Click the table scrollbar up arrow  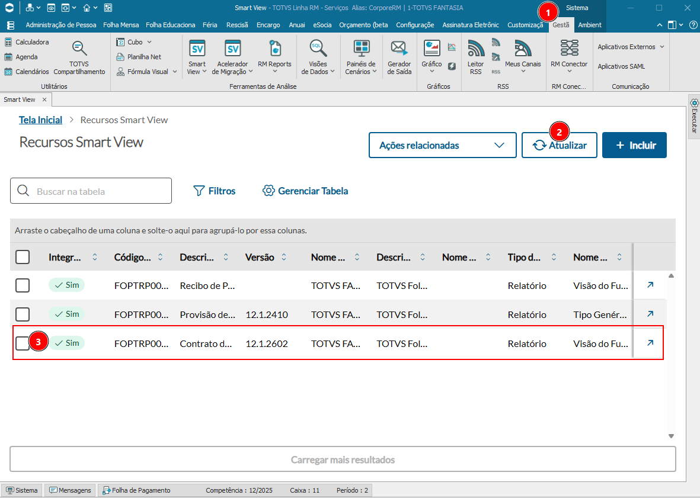point(671,276)
